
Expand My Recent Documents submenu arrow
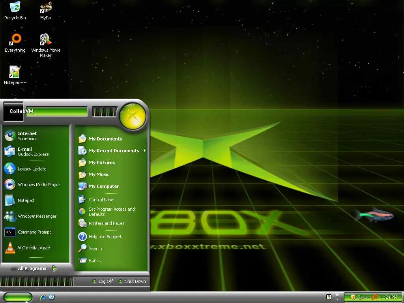145,150
